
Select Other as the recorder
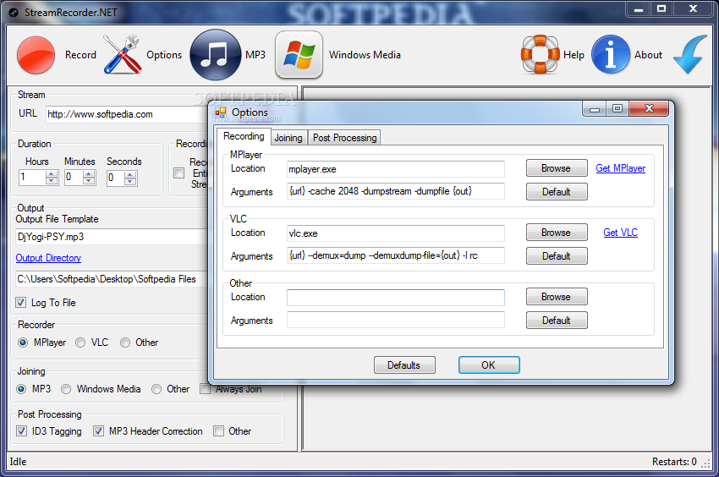[x=124, y=343]
